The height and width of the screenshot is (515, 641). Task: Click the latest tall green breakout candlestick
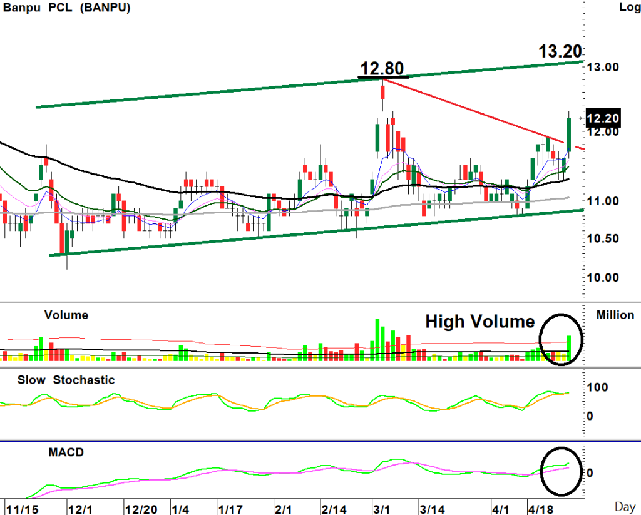[568, 135]
